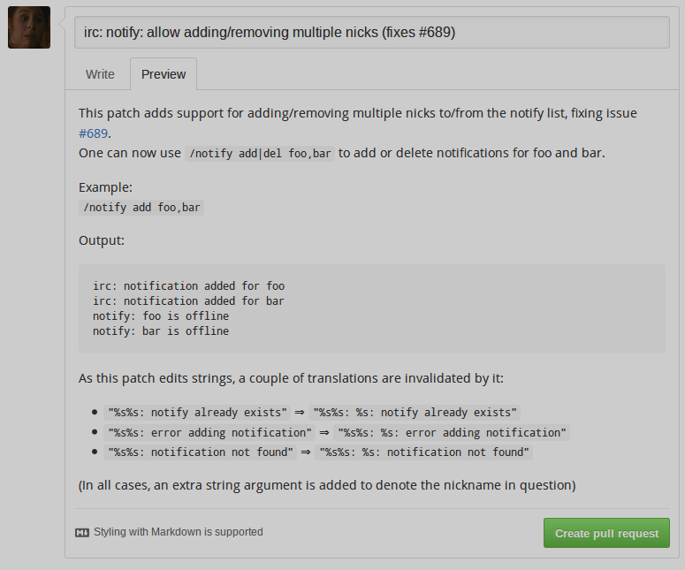This screenshot has width=685, height=570.
Task: Click the inline code "/notify add|del foo,bar"
Action: (260, 153)
